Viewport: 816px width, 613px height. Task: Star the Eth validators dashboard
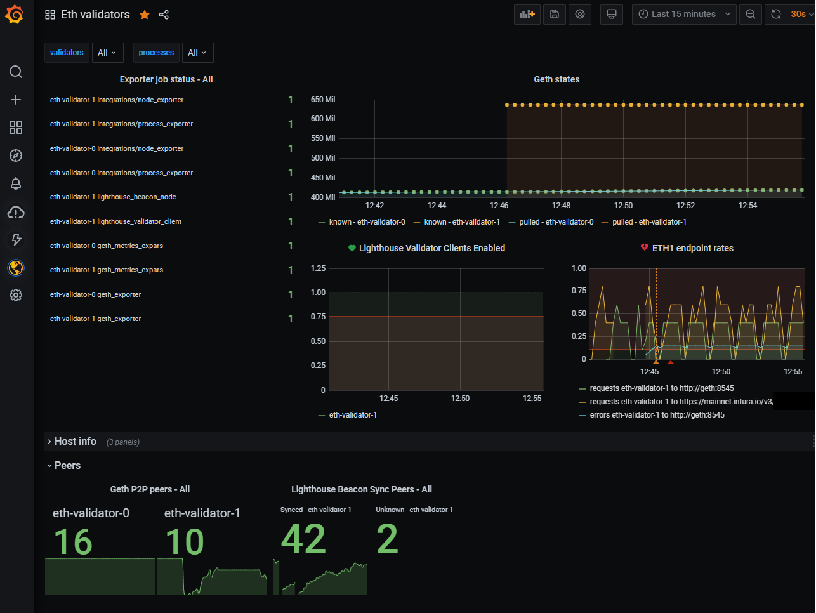coord(145,15)
